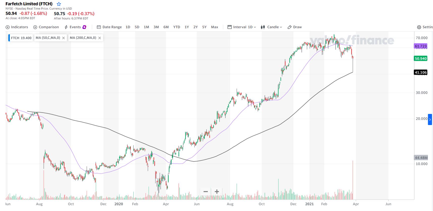This screenshot has height=211, width=433.
Task: Select the MA (50,C,MA,0) legend label
Action: (x=48, y=38)
